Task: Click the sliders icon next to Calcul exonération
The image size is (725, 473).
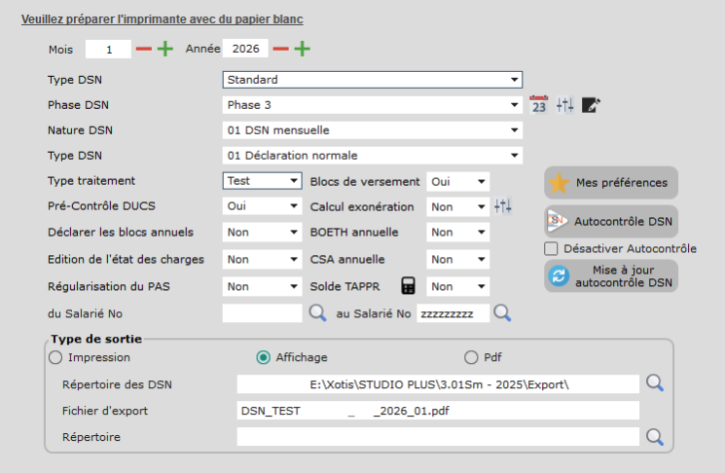Action: (502, 206)
